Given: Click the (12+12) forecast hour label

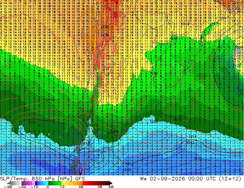Looking at the screenshot, I should click(x=230, y=179).
